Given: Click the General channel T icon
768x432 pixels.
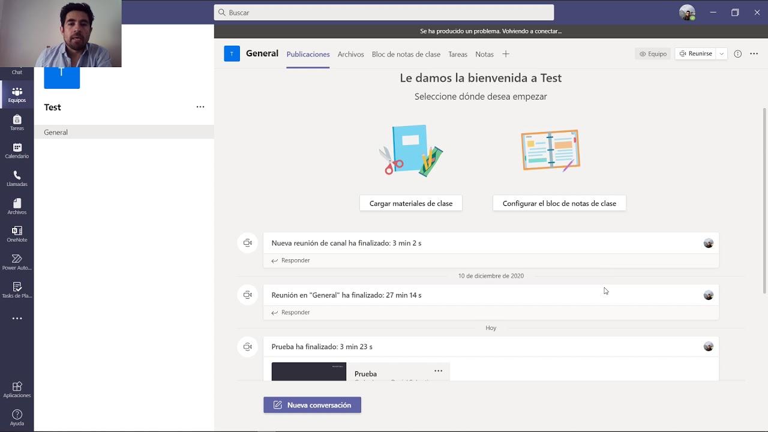Looking at the screenshot, I should (x=232, y=53).
